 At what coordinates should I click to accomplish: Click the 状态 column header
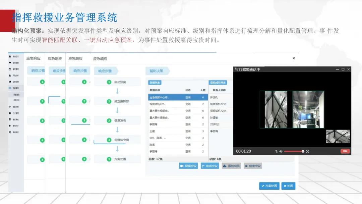click(188, 90)
